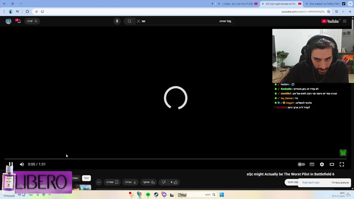Switch to theater mode view
Viewport: 354px width, 199px height.
(332, 164)
